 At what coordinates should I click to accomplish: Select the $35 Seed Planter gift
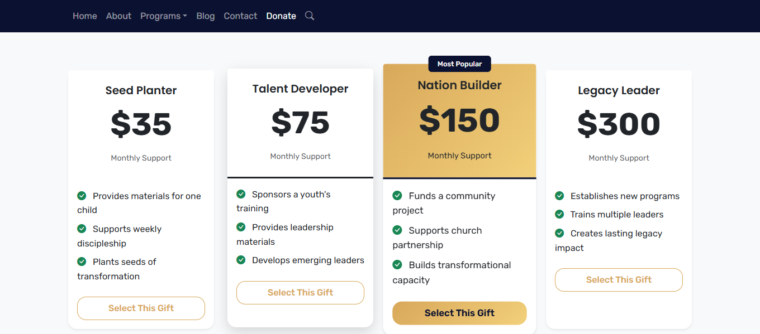point(141,308)
